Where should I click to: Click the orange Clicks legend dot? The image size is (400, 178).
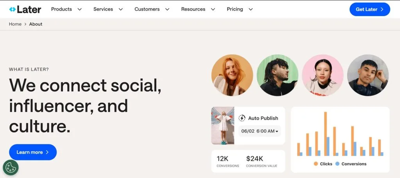click(x=316, y=164)
